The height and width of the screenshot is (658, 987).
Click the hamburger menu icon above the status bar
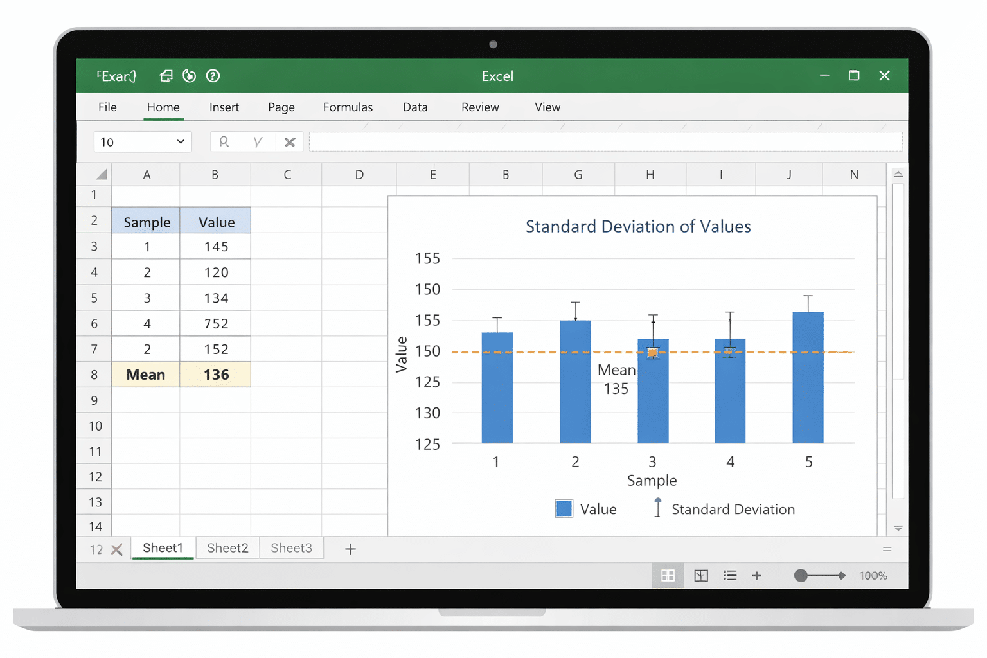[887, 549]
